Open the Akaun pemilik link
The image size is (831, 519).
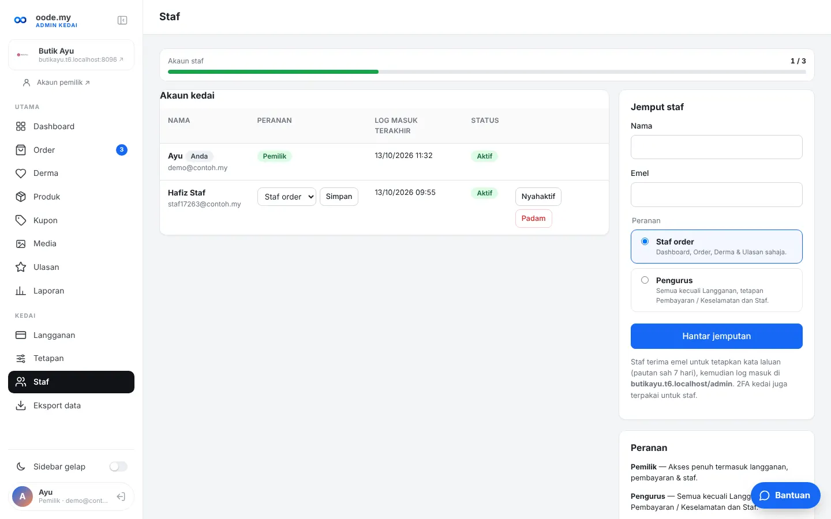click(x=57, y=82)
